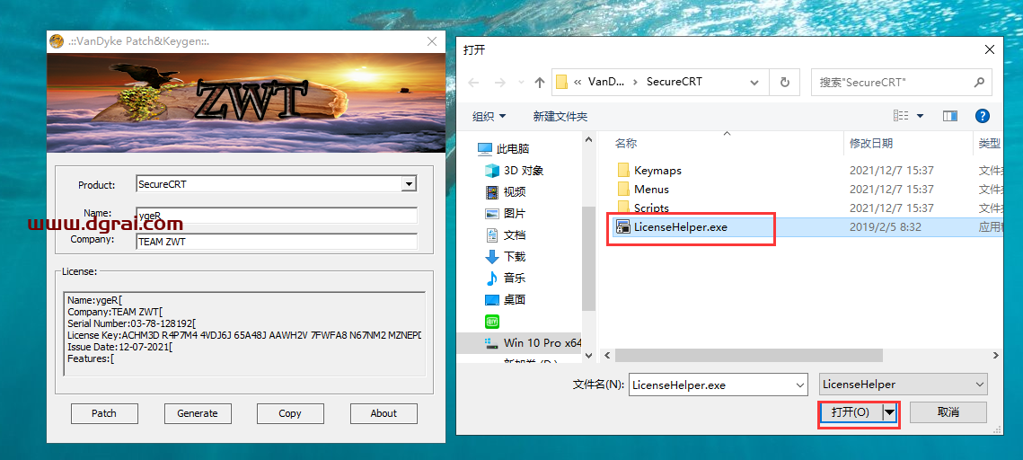Select the Scripts folder
The image size is (1023, 460).
(x=651, y=208)
